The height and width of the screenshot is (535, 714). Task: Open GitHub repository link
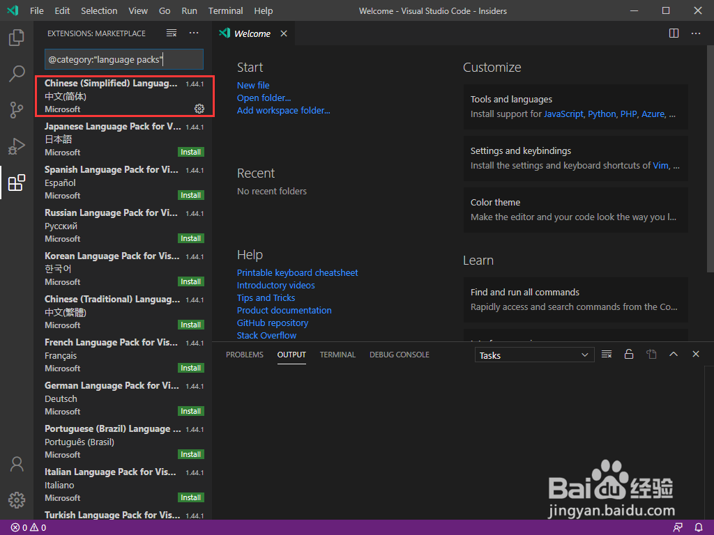pos(273,323)
